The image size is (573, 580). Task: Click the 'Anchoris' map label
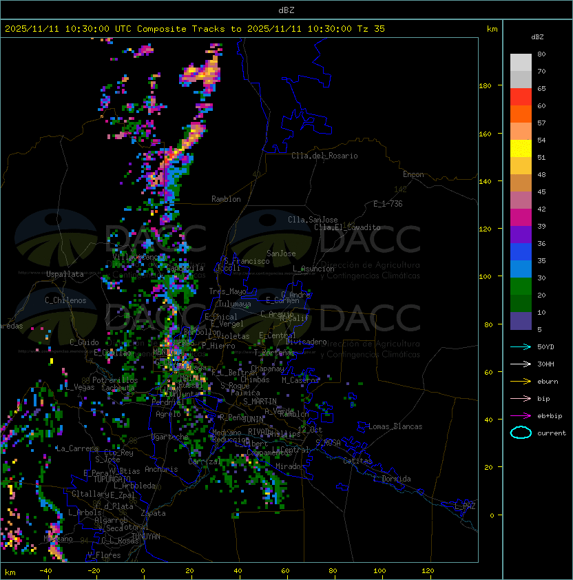161,469
